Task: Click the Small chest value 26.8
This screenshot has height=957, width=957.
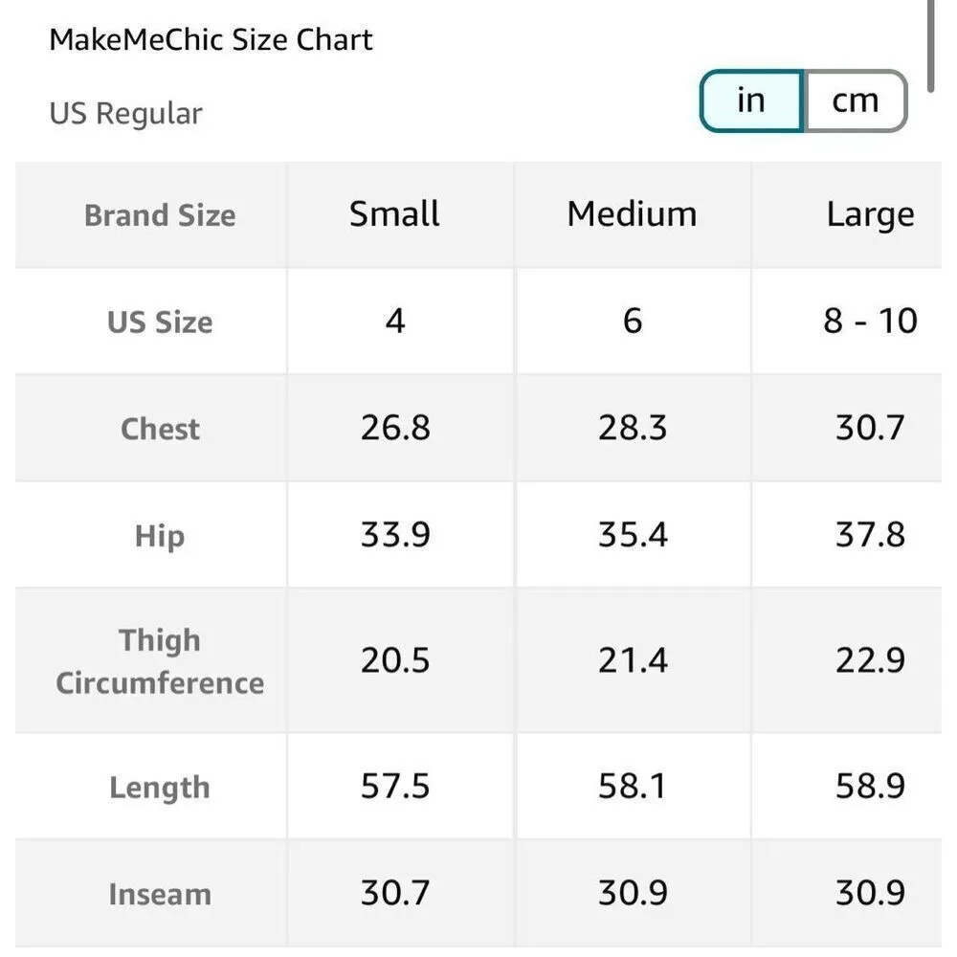Action: pyautogui.click(x=394, y=428)
